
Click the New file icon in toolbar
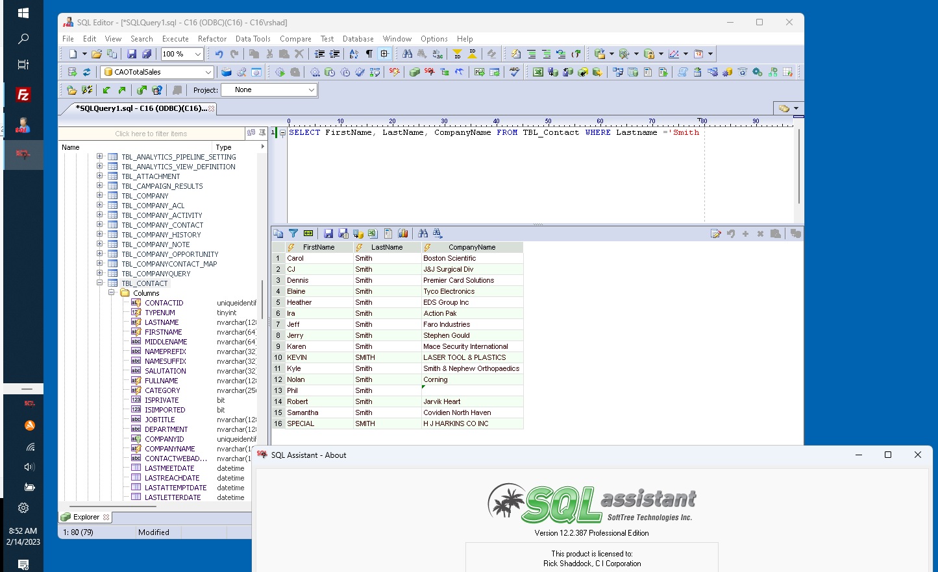pyautogui.click(x=73, y=54)
